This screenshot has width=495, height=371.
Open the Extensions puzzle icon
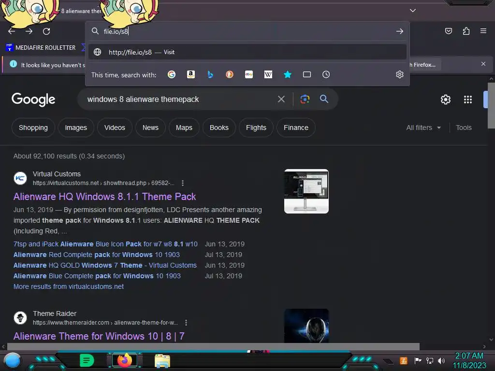(466, 31)
